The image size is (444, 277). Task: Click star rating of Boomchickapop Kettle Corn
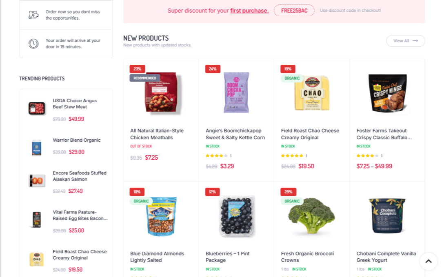216,156
